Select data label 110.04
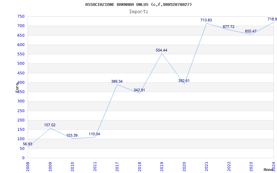 coord(94,134)
